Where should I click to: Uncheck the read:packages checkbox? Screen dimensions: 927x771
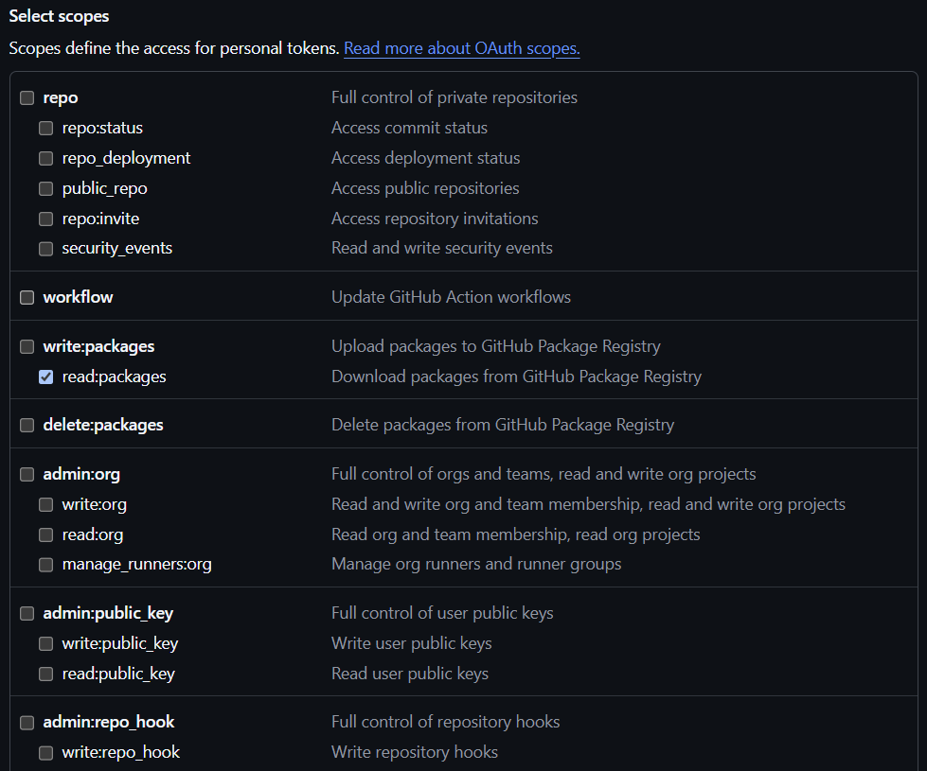[x=46, y=377]
